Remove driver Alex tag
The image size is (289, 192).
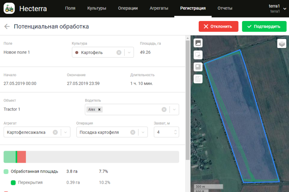click(99, 109)
